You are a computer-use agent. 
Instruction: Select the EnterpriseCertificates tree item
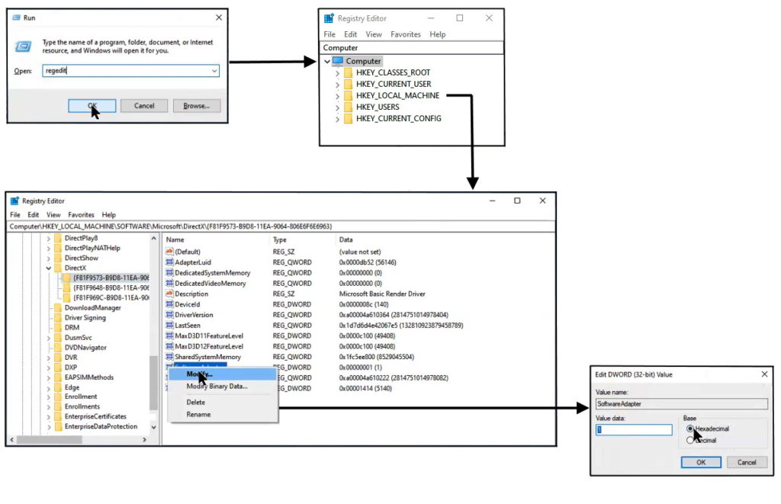(x=95, y=416)
